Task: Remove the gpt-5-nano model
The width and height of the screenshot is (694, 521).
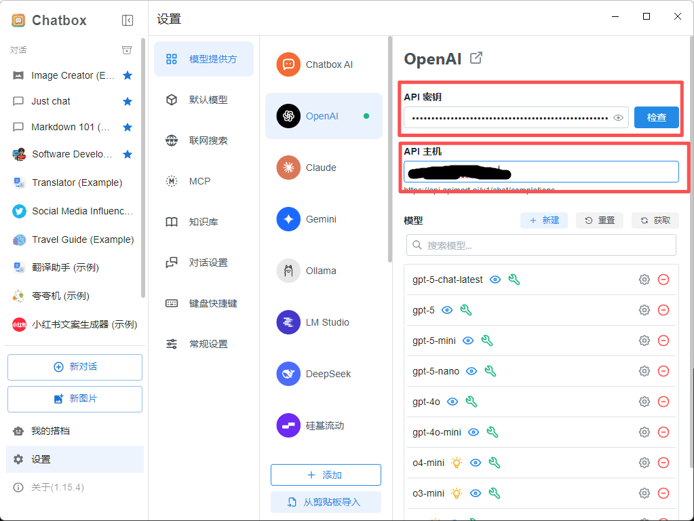Action: pos(663,371)
